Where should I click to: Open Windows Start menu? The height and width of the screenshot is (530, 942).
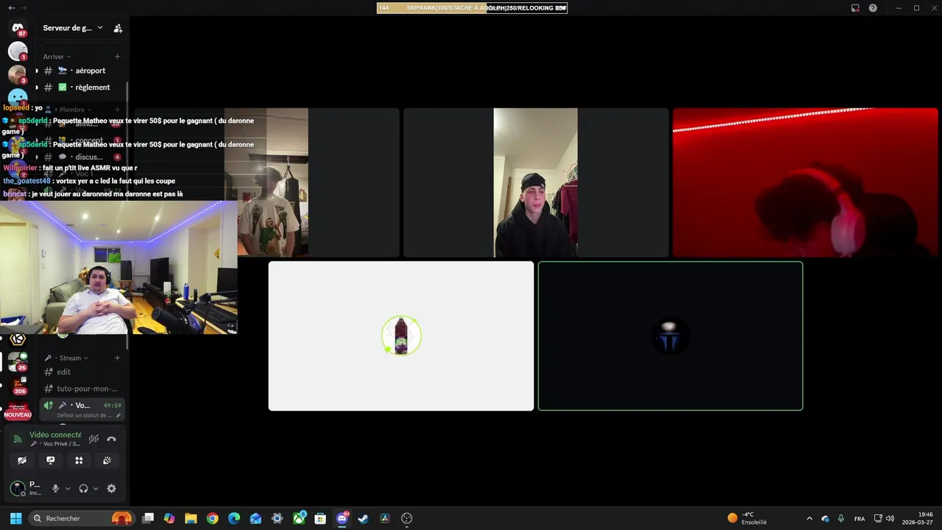15,518
